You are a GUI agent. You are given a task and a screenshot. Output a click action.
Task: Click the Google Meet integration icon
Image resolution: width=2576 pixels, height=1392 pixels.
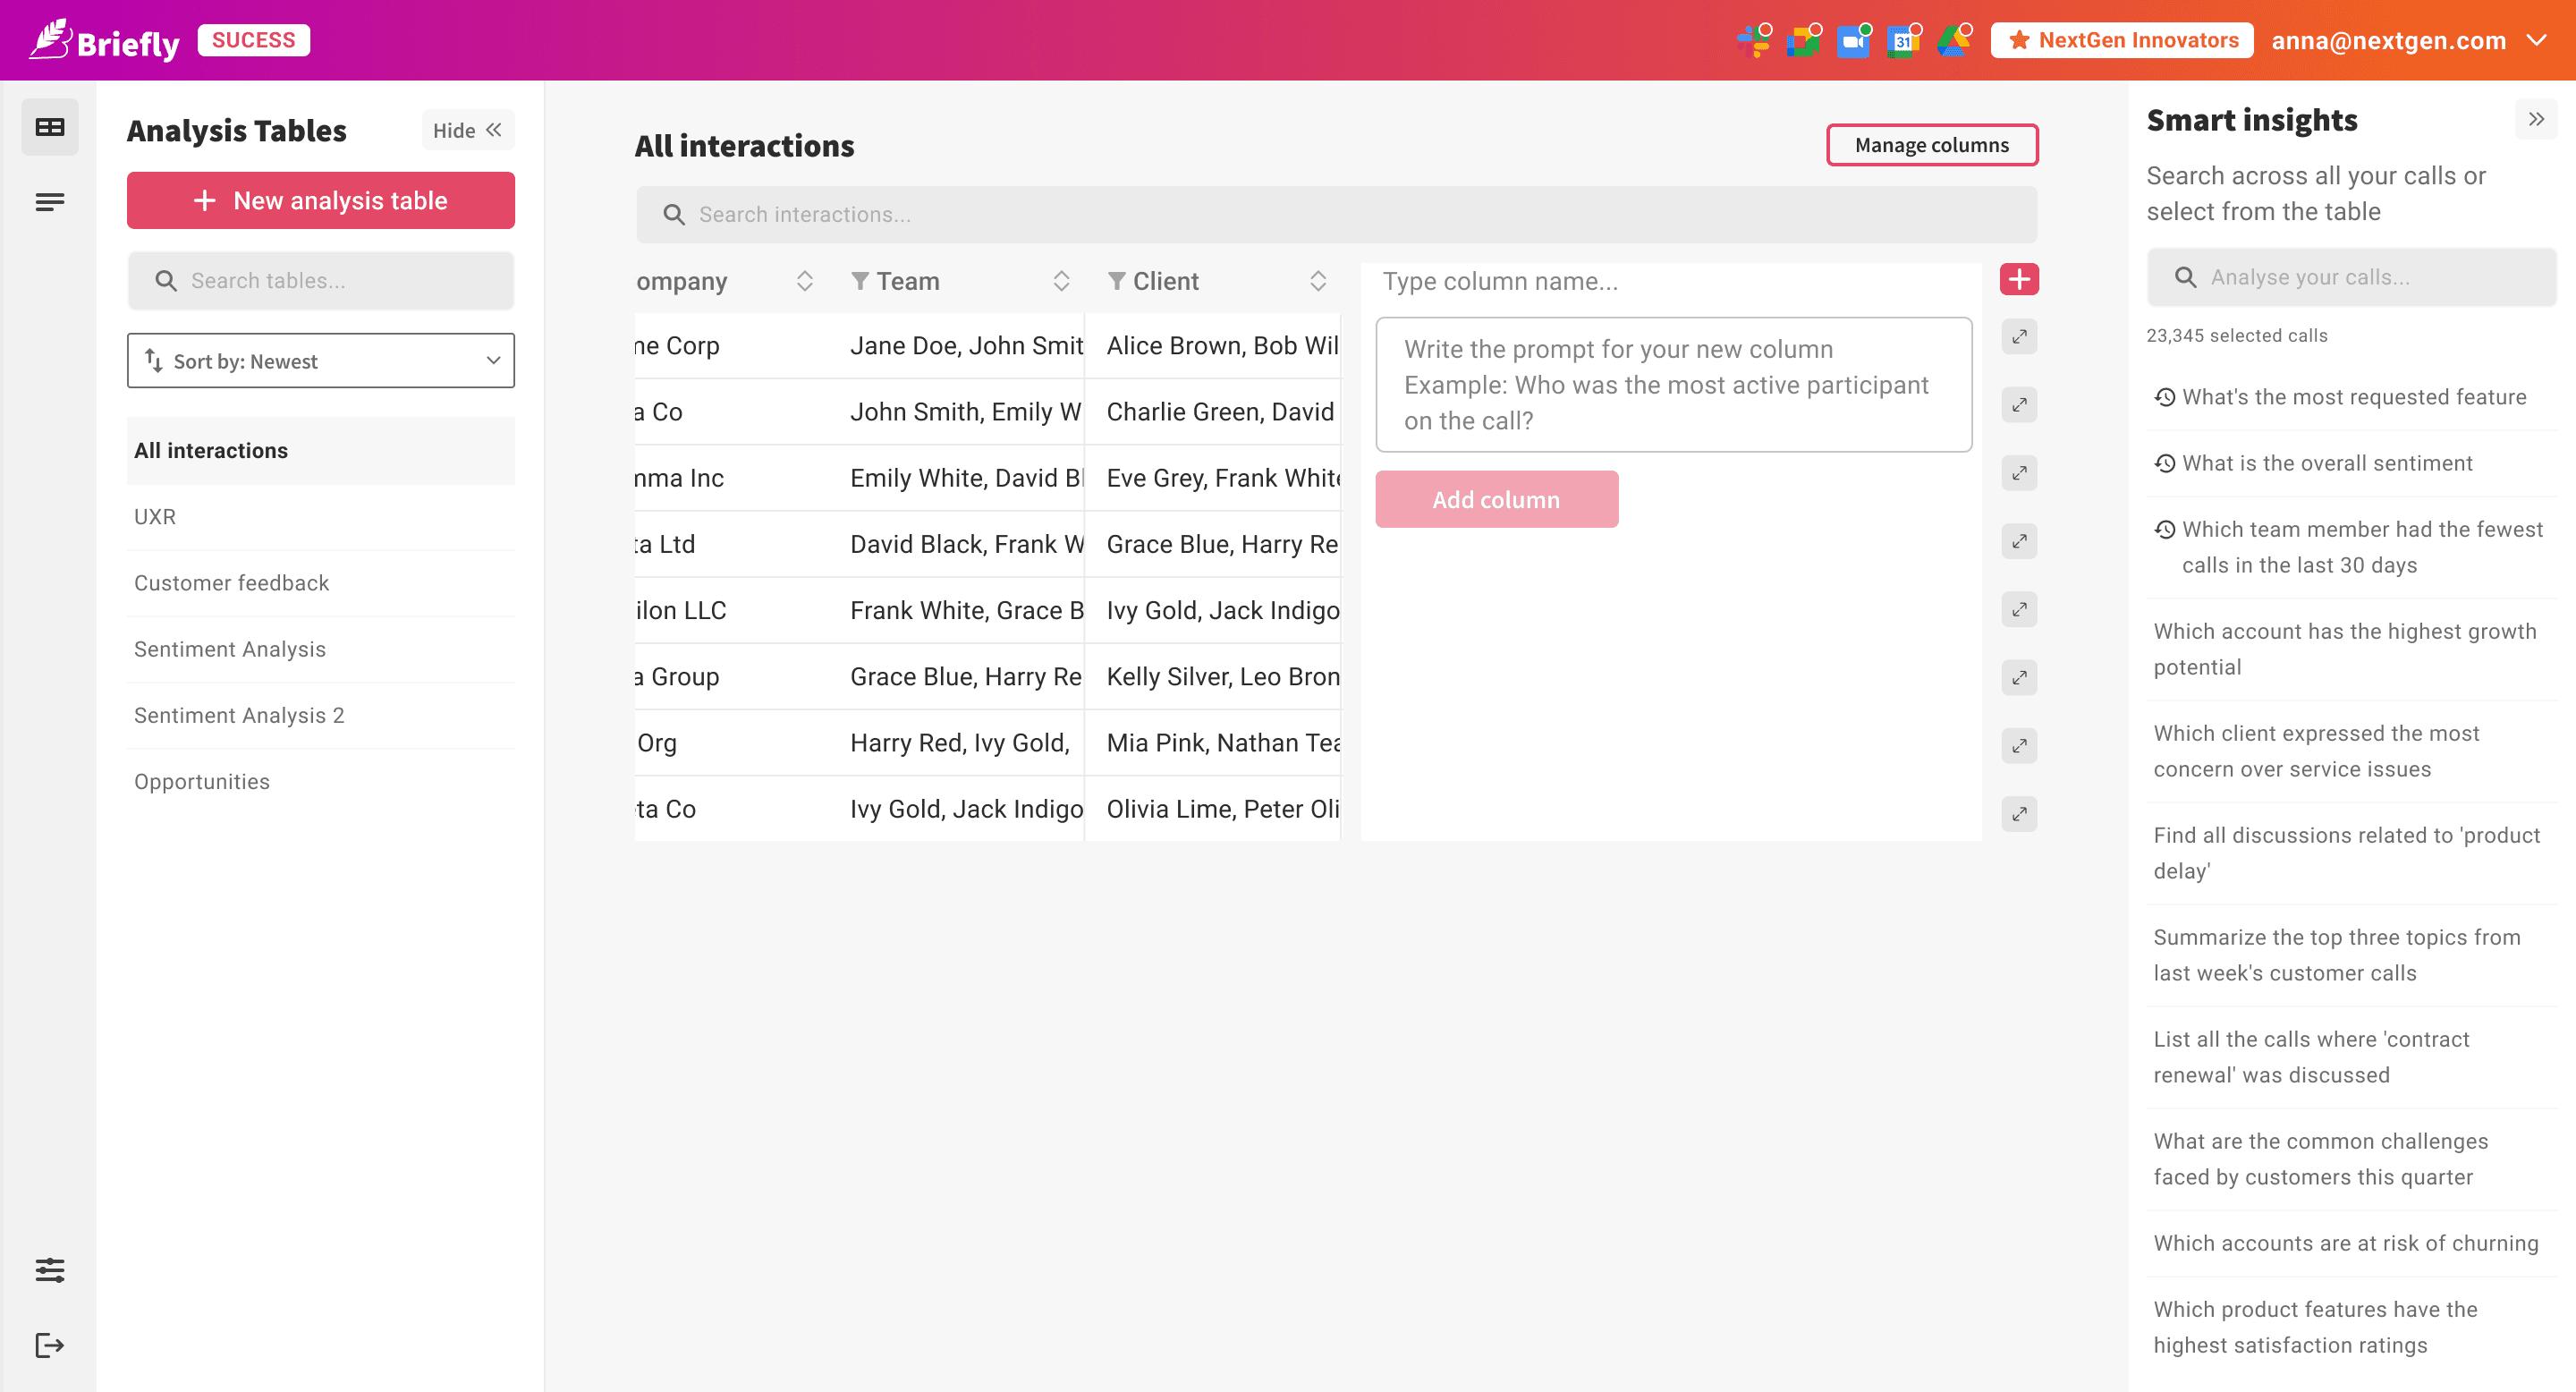click(1803, 41)
